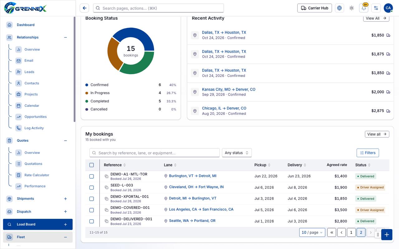Screen dimensions: 399x249
Task: Expand the Shipments section
Action: click(65, 199)
